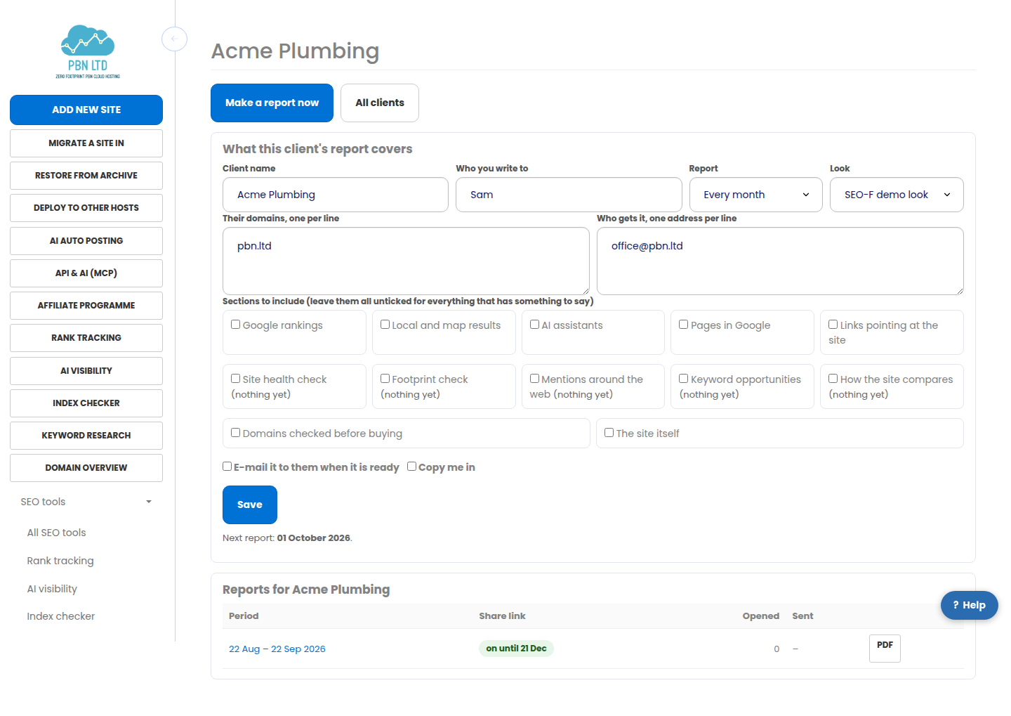This screenshot has height=716, width=1011.
Task: Tick Pages in Google checkbox
Action: tap(683, 325)
